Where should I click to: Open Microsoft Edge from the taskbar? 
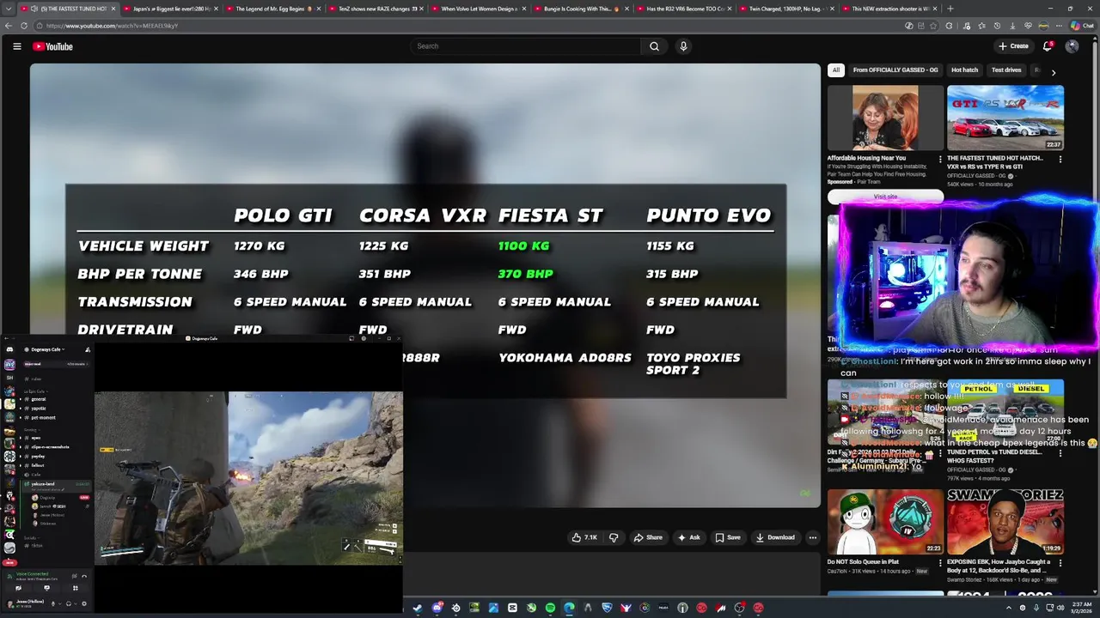[x=569, y=608]
